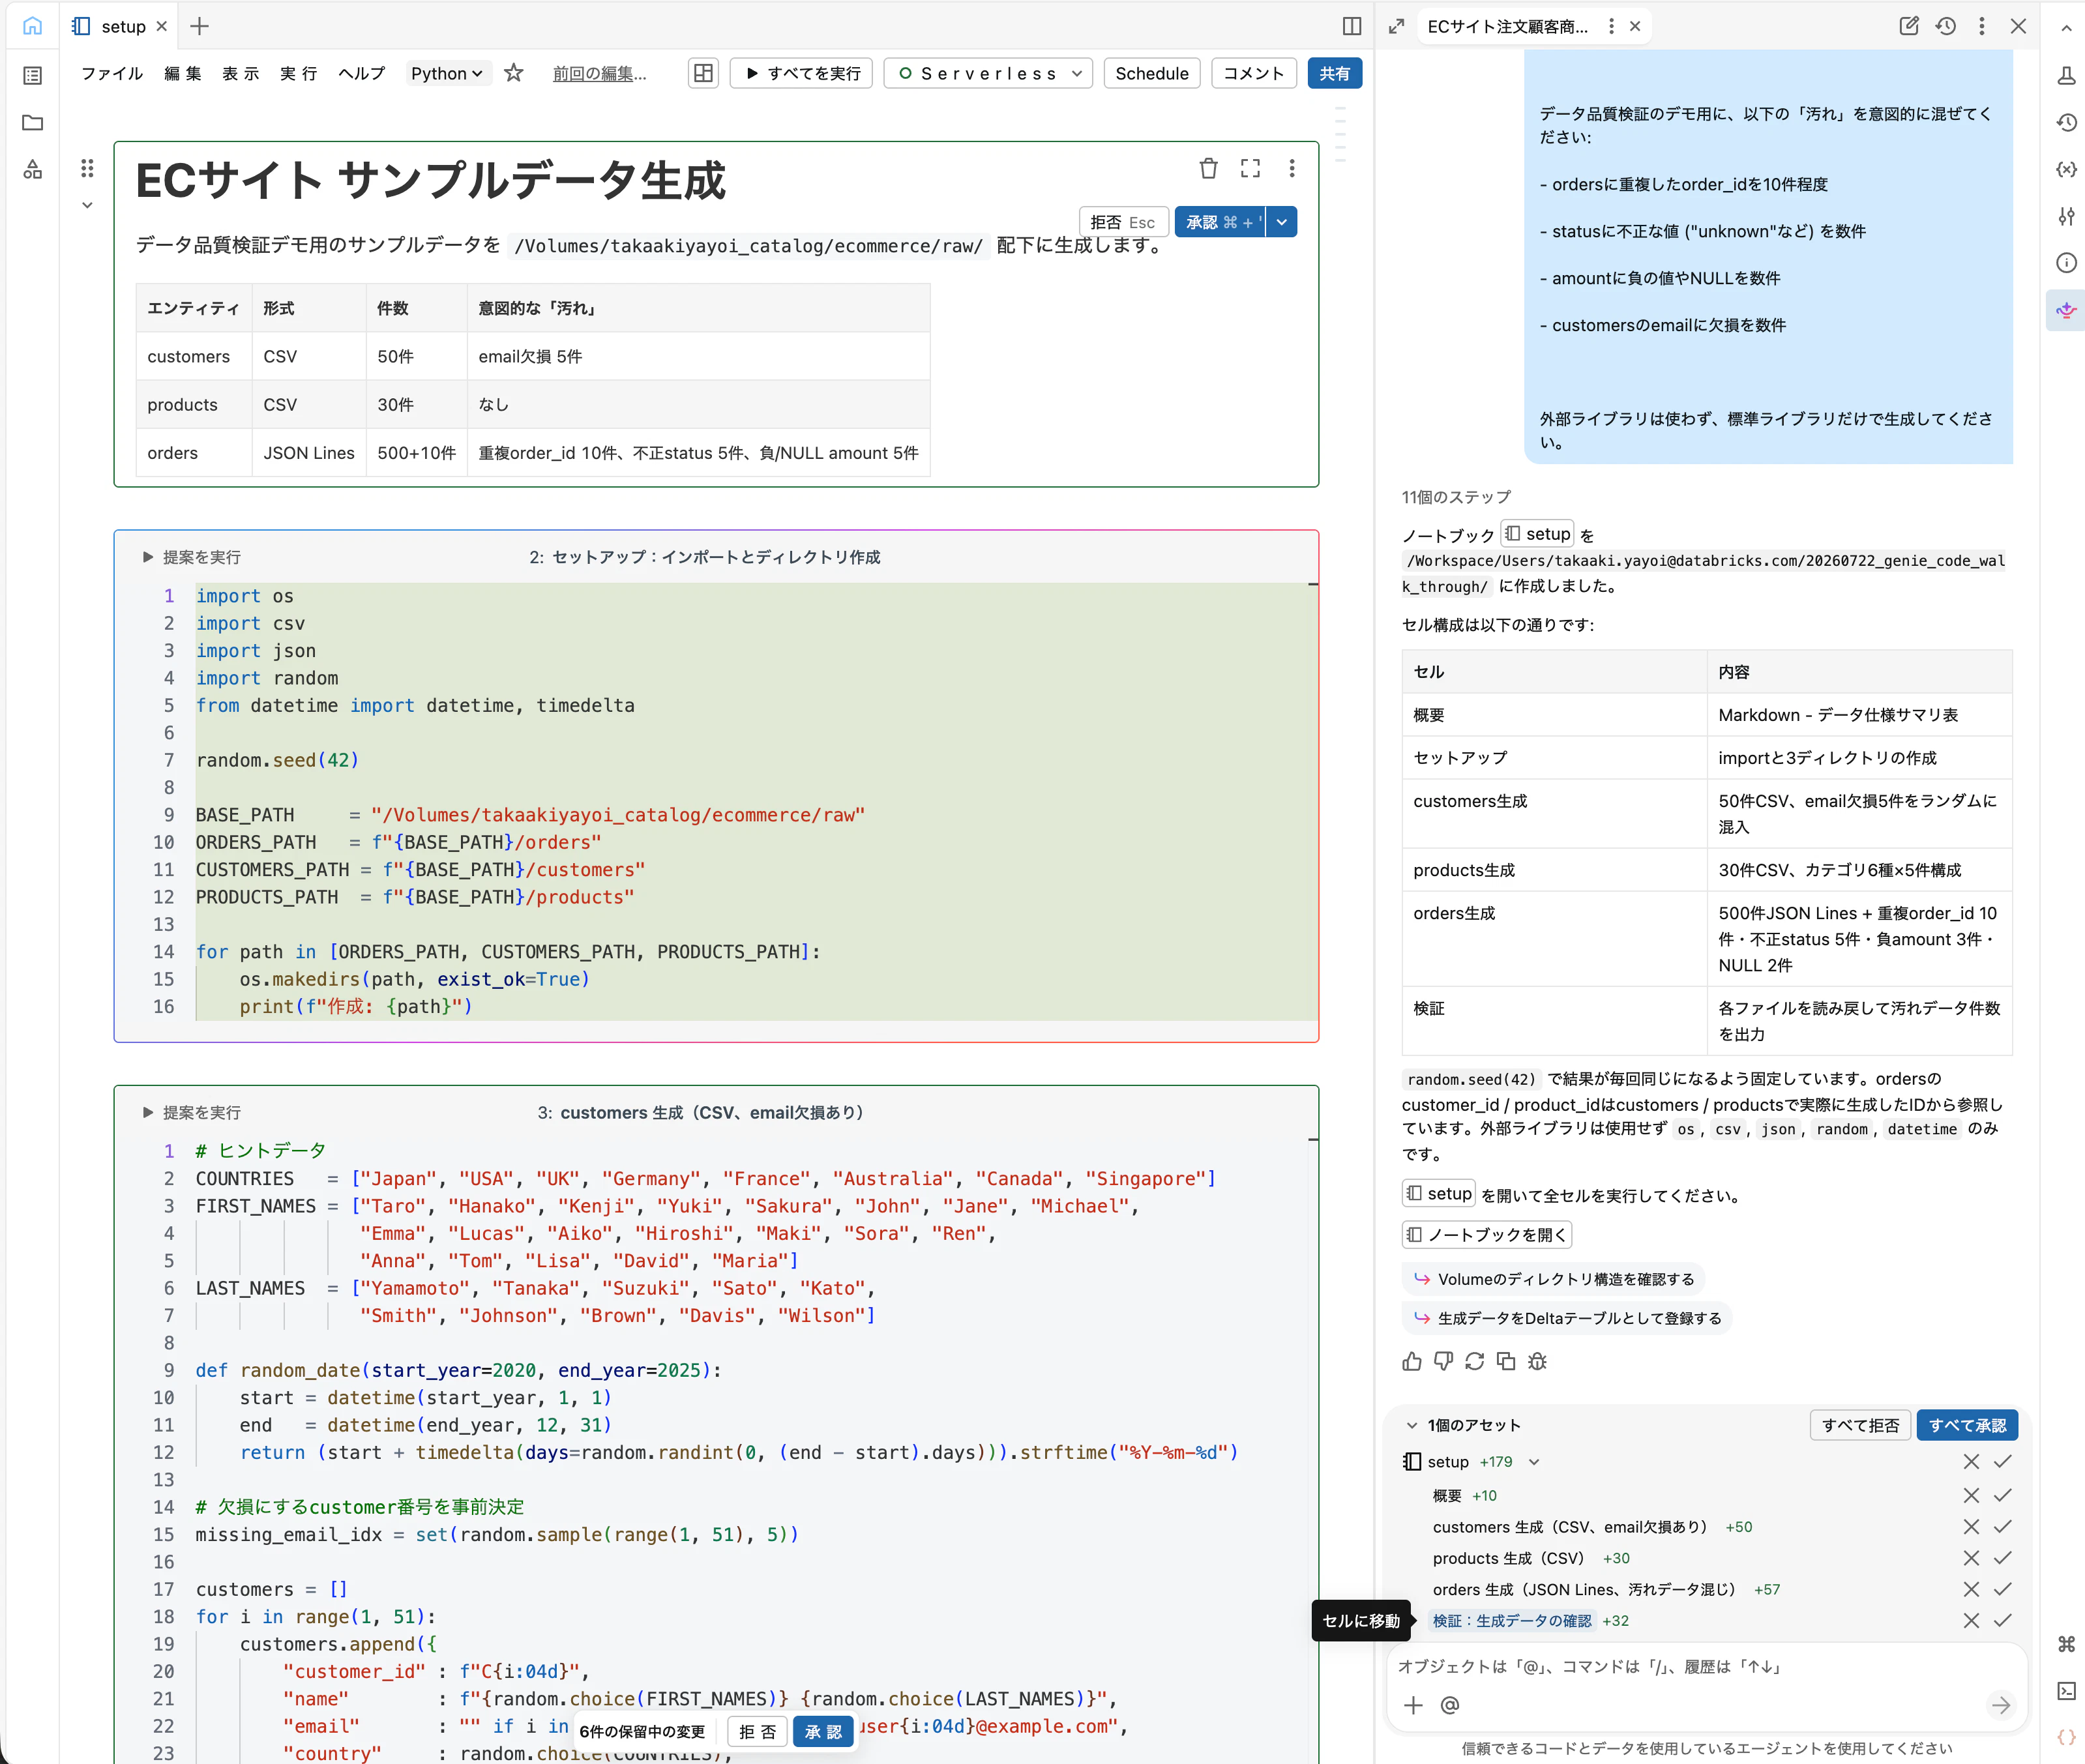Start a new chat with the edit icon
The height and width of the screenshot is (1764, 2085).
coord(1909,26)
